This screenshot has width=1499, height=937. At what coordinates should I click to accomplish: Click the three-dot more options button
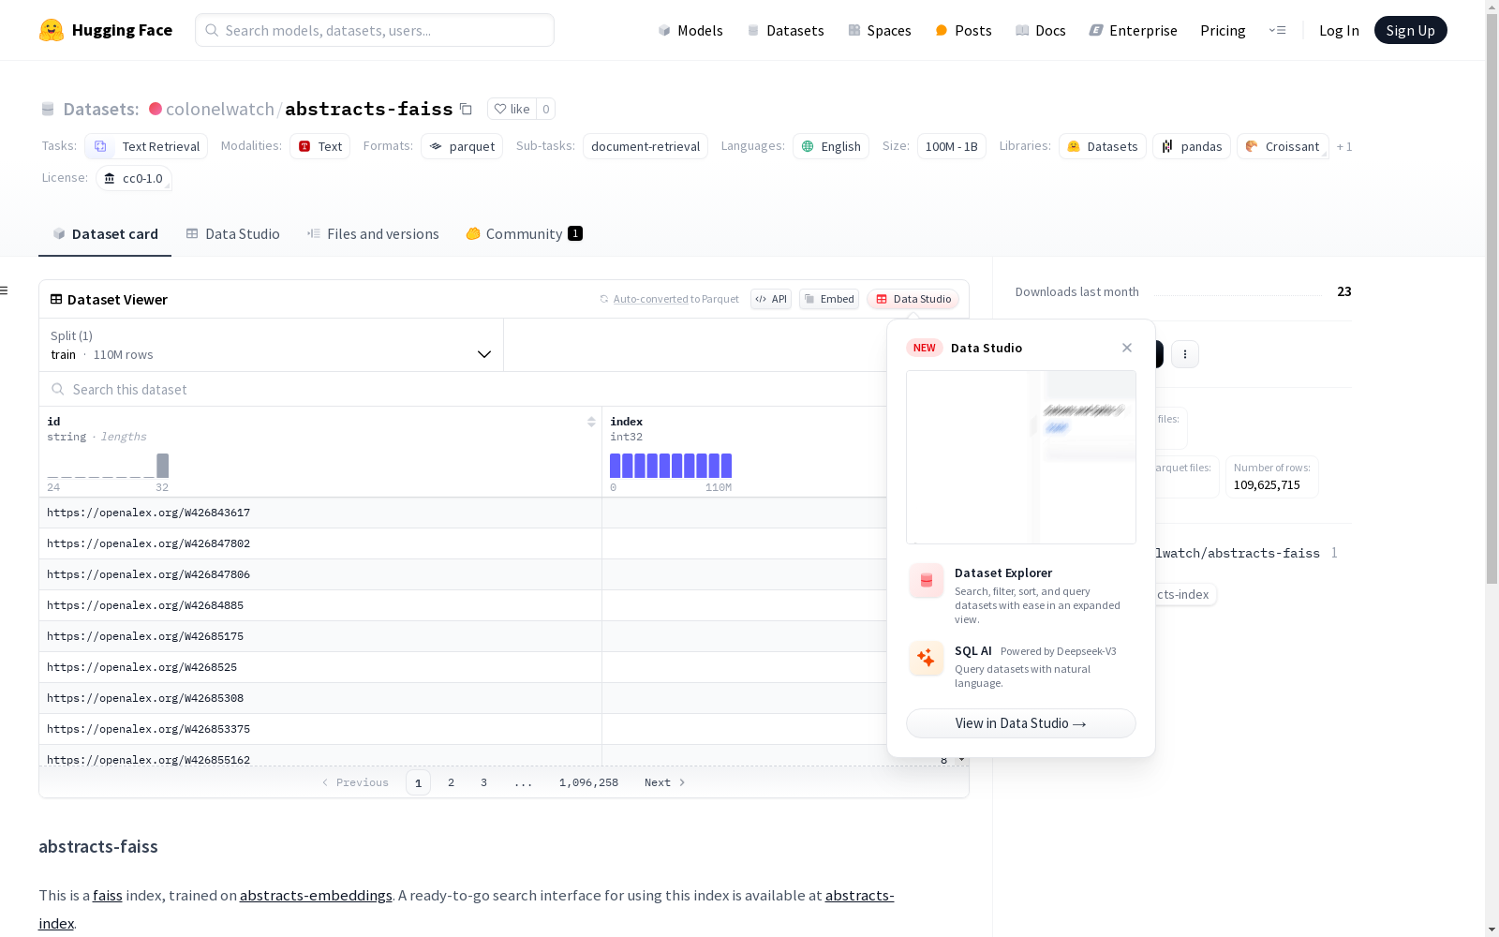(x=1185, y=354)
